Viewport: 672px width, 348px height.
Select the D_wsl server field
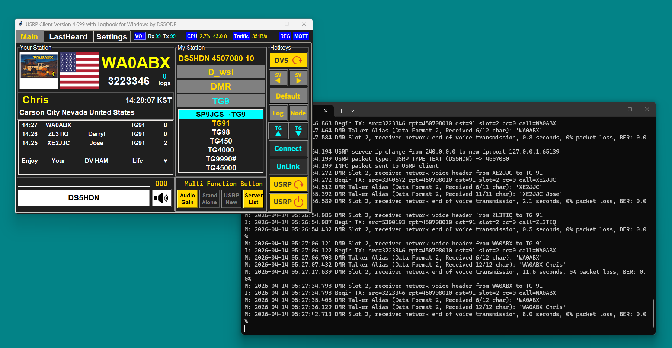tap(221, 72)
